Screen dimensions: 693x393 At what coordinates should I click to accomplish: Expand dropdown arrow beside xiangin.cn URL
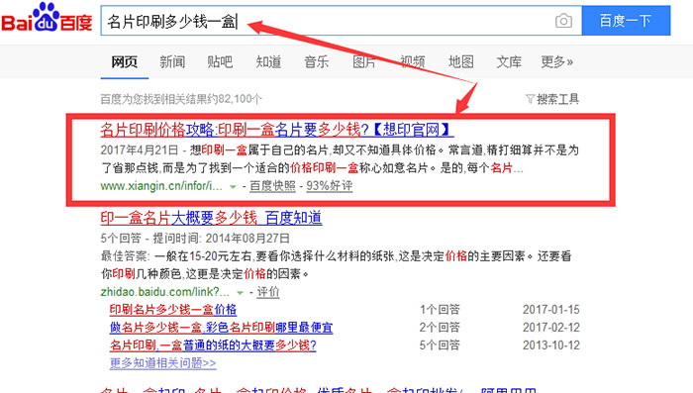pos(233,187)
